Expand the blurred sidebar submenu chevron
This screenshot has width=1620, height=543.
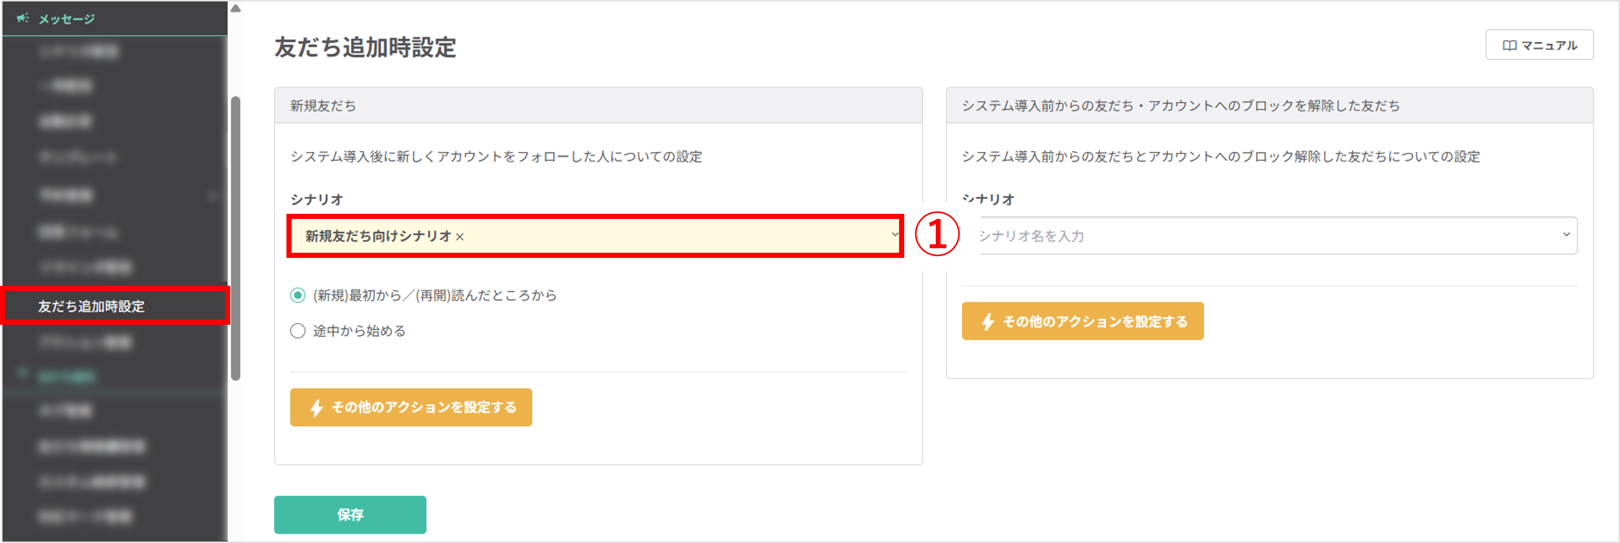tap(213, 196)
